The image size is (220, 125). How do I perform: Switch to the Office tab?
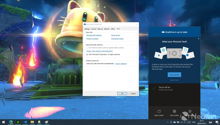tap(113, 29)
